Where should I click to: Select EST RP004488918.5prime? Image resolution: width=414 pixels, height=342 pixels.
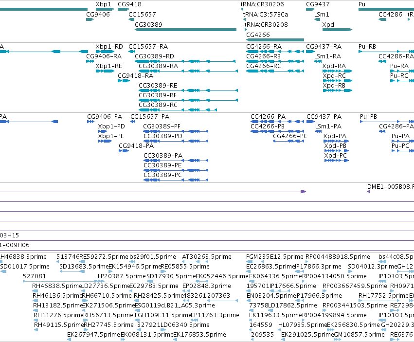(338, 257)
